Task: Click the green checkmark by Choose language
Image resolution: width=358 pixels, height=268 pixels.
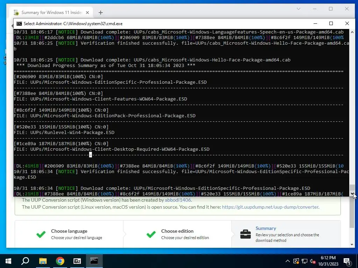Action: point(41,234)
